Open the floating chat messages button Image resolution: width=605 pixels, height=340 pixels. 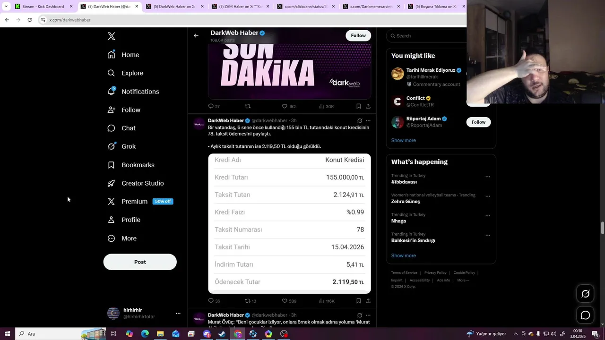[x=585, y=315]
